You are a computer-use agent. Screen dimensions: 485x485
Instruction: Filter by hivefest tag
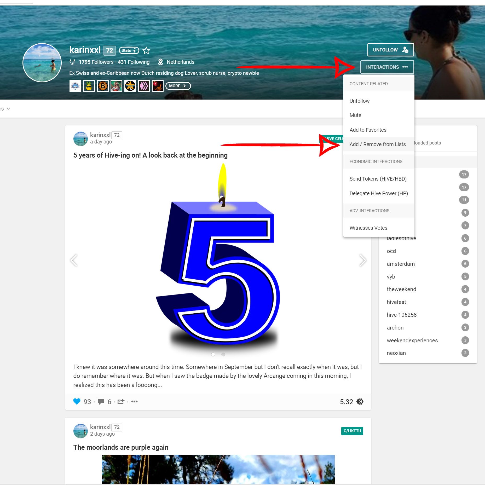pyautogui.click(x=396, y=302)
